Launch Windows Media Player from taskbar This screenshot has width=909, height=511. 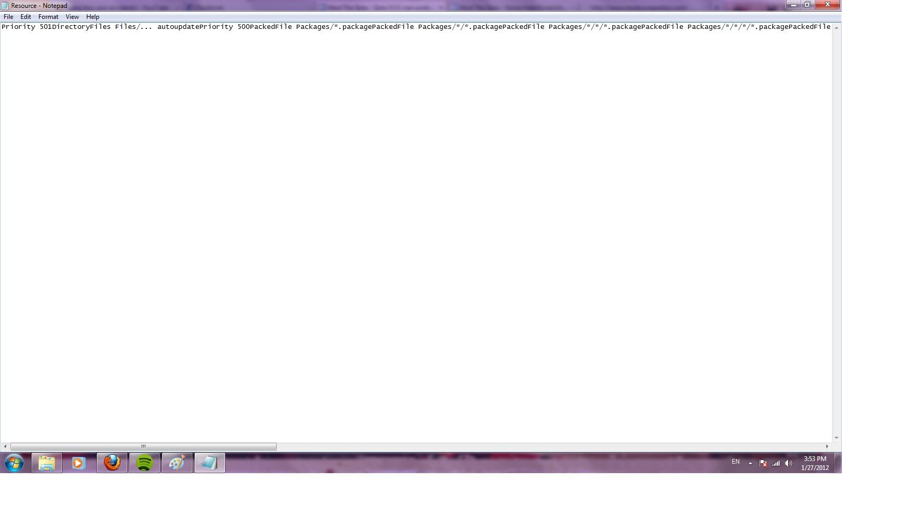pyautogui.click(x=79, y=463)
